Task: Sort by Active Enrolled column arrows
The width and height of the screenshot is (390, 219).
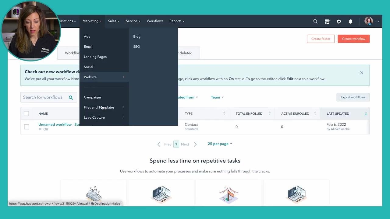Action: click(315, 113)
